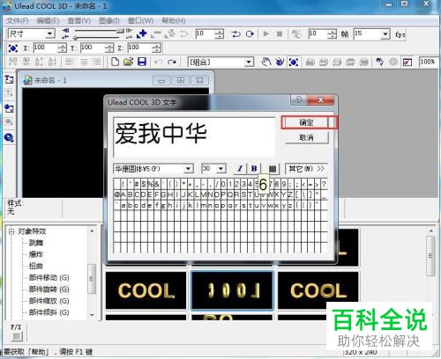The image size is (441, 359).
Task: Open the 编辑(E) menu
Action: pyautogui.click(x=48, y=21)
